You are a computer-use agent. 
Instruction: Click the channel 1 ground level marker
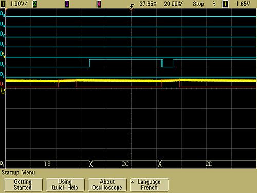(3, 91)
